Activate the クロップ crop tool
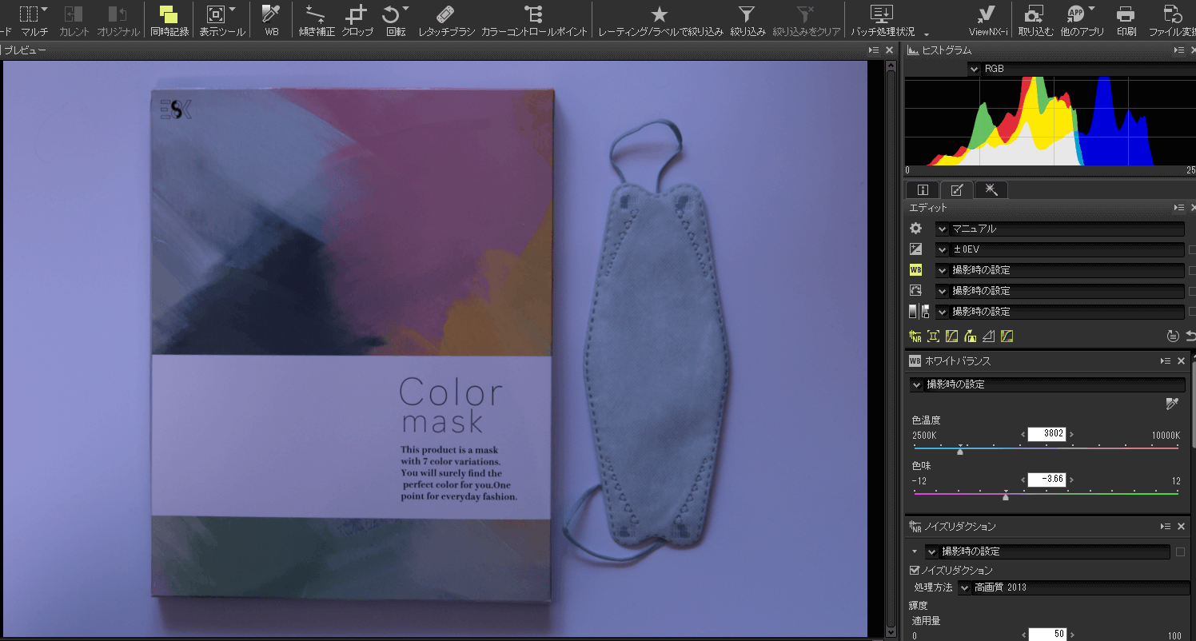The width and height of the screenshot is (1196, 641). tap(357, 19)
